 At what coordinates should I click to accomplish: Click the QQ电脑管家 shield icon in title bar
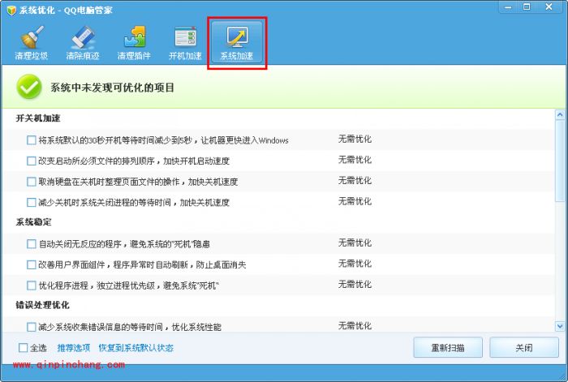pos(11,11)
